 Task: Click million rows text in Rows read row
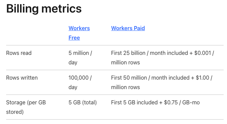click(x=125, y=63)
